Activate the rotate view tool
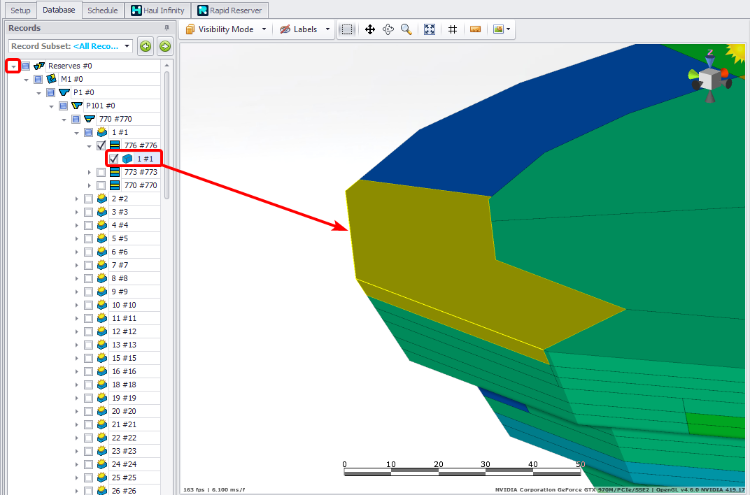Screen dimensions: 750x495 point(388,29)
